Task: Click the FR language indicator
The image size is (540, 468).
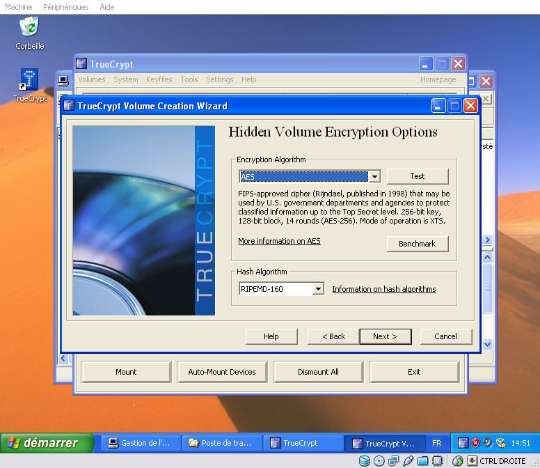Action: tap(437, 443)
